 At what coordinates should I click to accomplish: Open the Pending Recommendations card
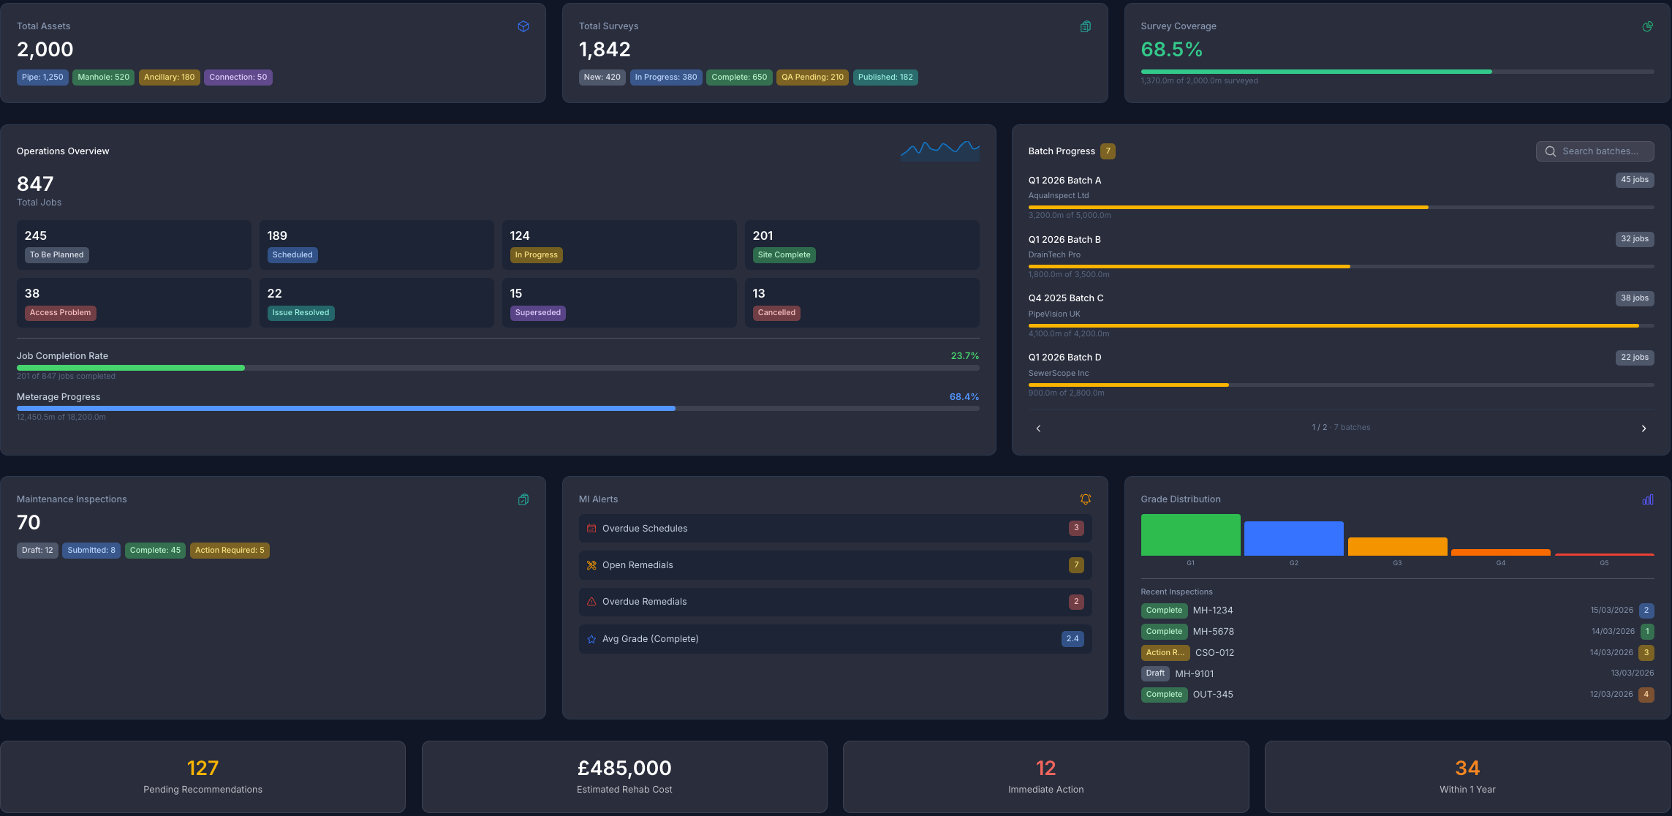pyautogui.click(x=203, y=777)
